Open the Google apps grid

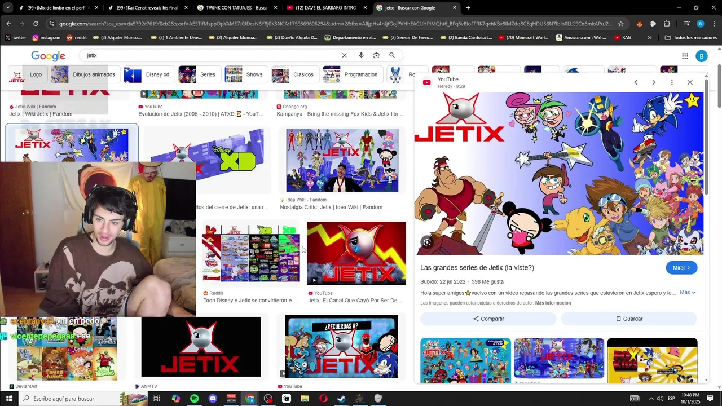[685, 56]
